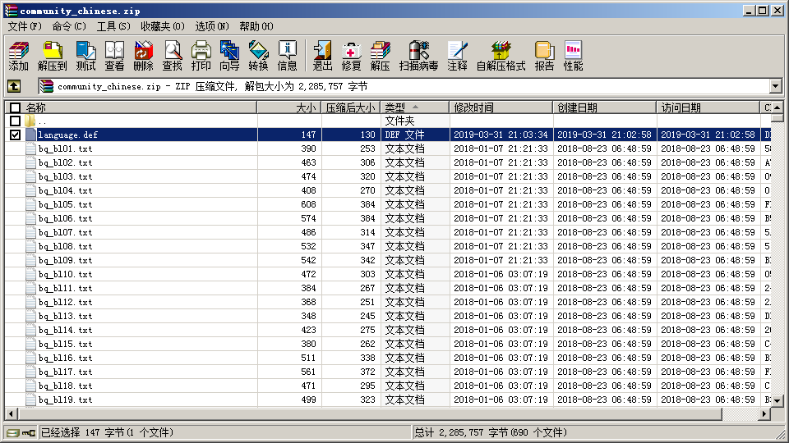
Task: Click the 报告 (Report) toolbar icon
Action: (x=544, y=56)
